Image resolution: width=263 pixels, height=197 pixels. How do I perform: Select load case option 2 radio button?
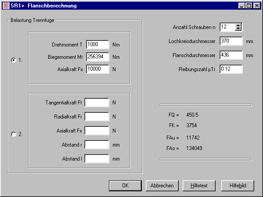coord(14,134)
